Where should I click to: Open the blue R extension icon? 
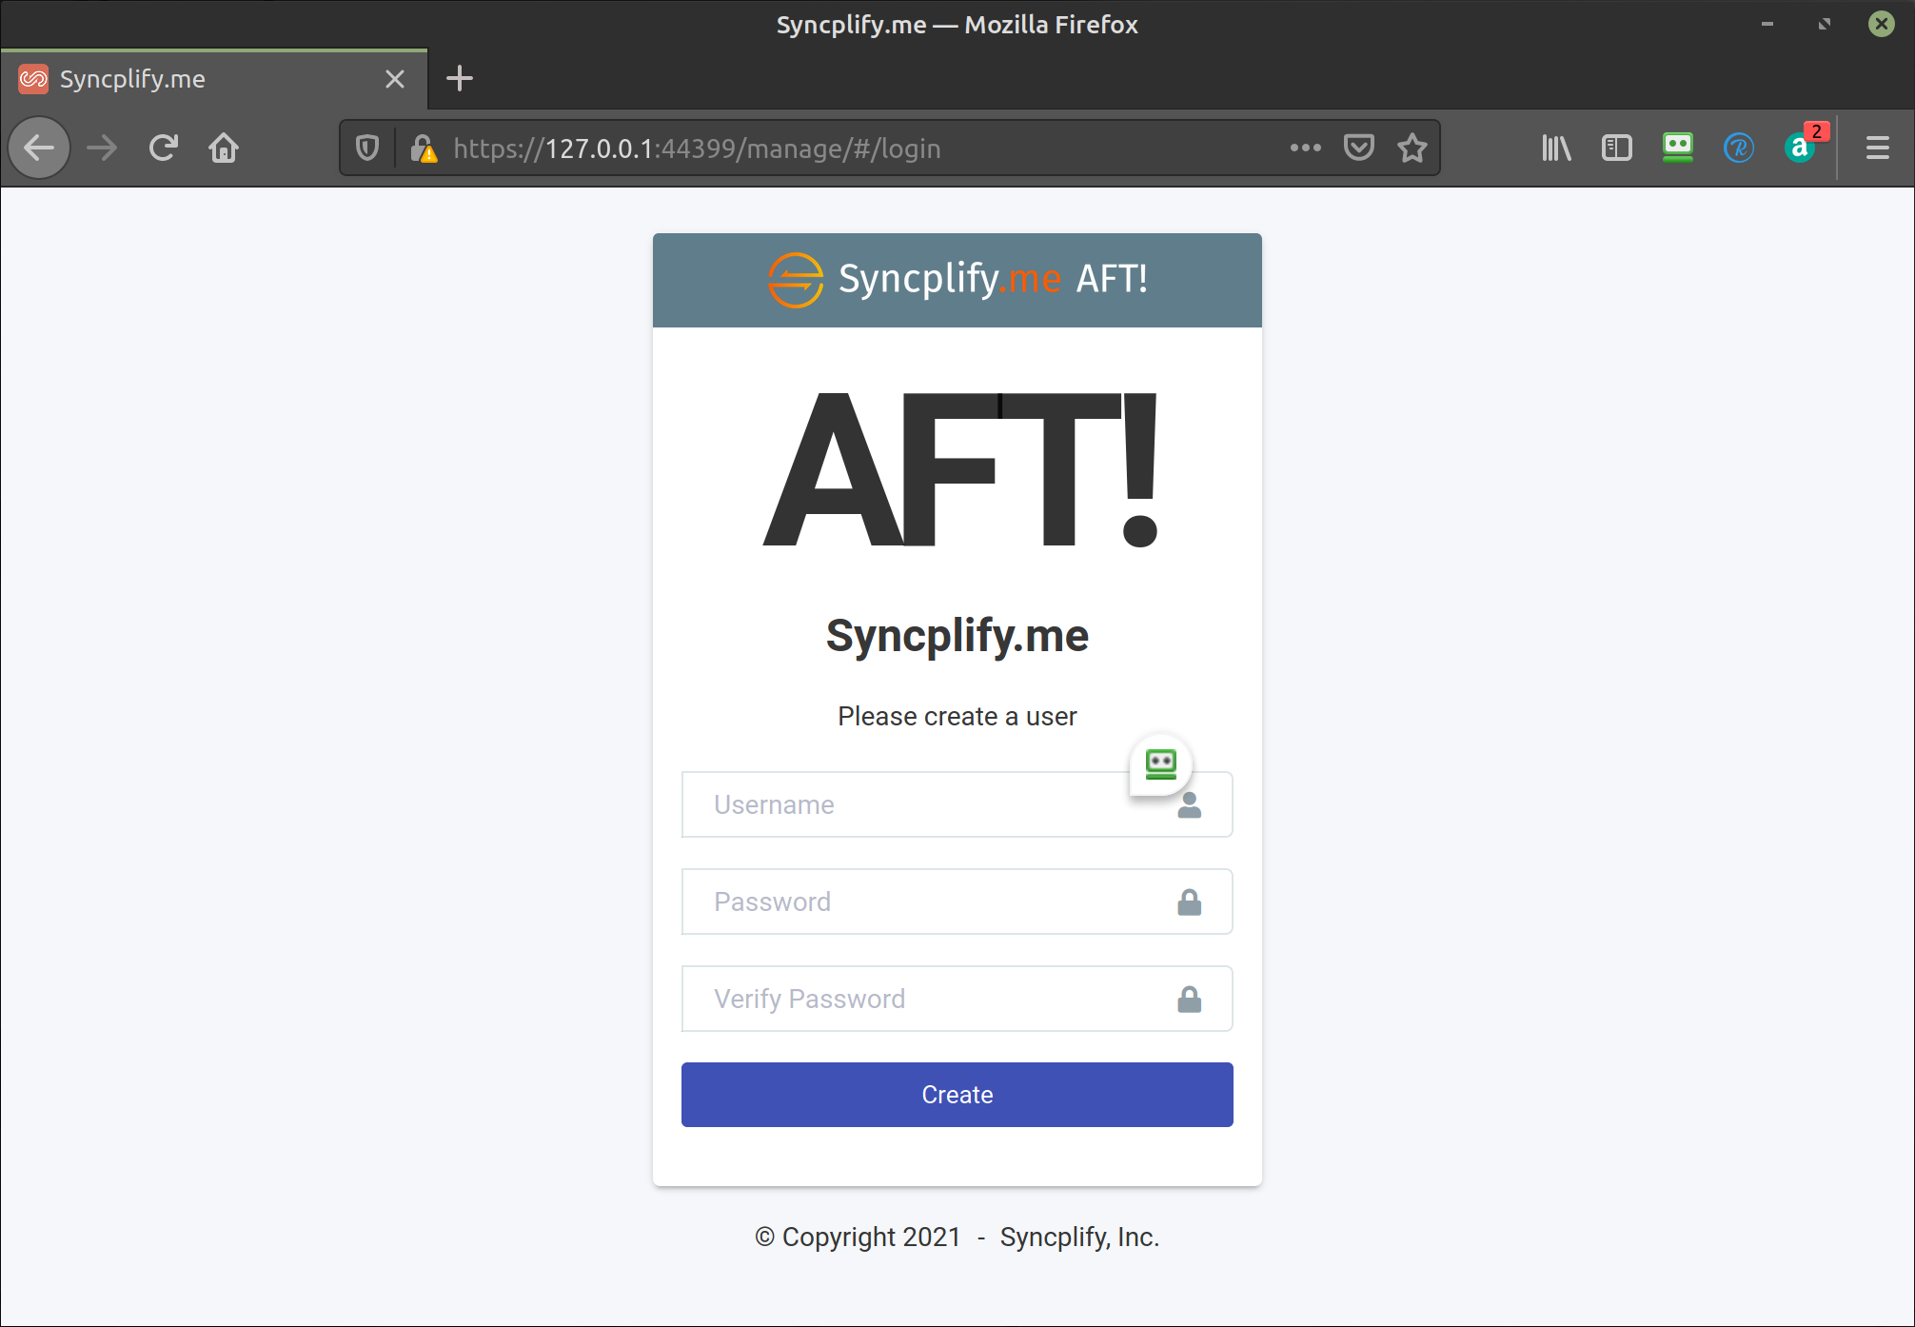coord(1739,148)
